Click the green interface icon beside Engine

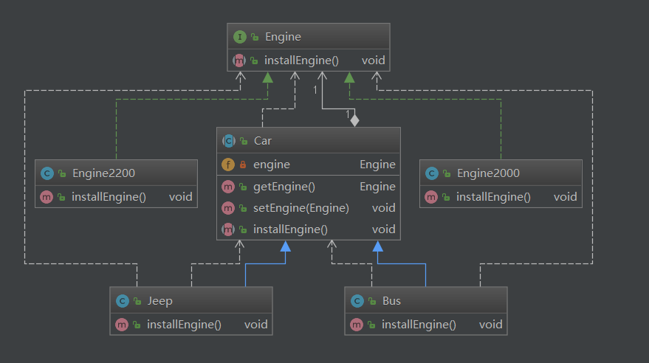pyautogui.click(x=238, y=37)
